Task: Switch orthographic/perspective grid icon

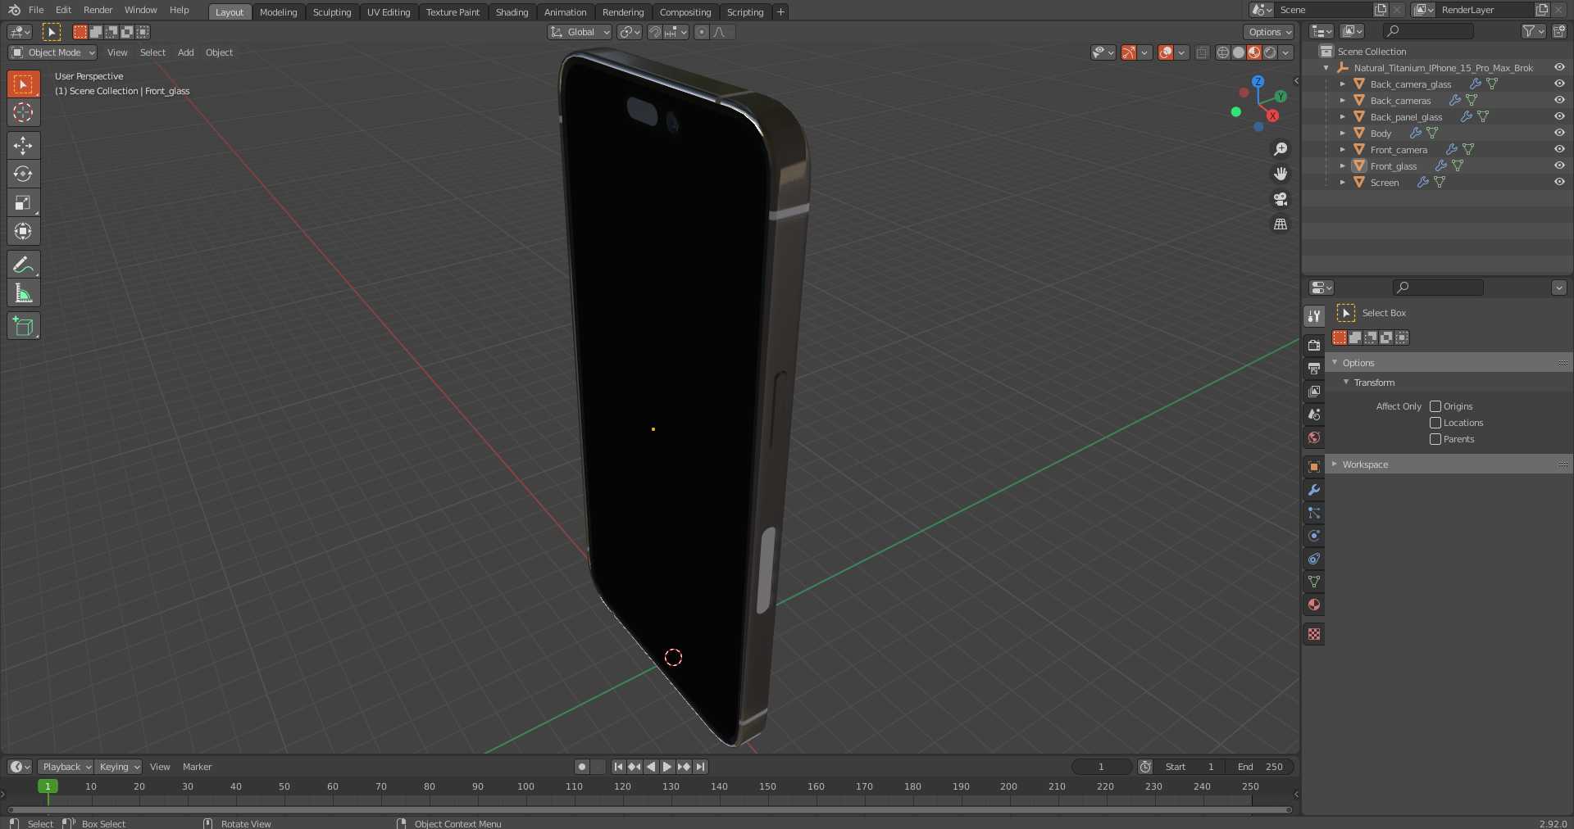Action: (1281, 224)
